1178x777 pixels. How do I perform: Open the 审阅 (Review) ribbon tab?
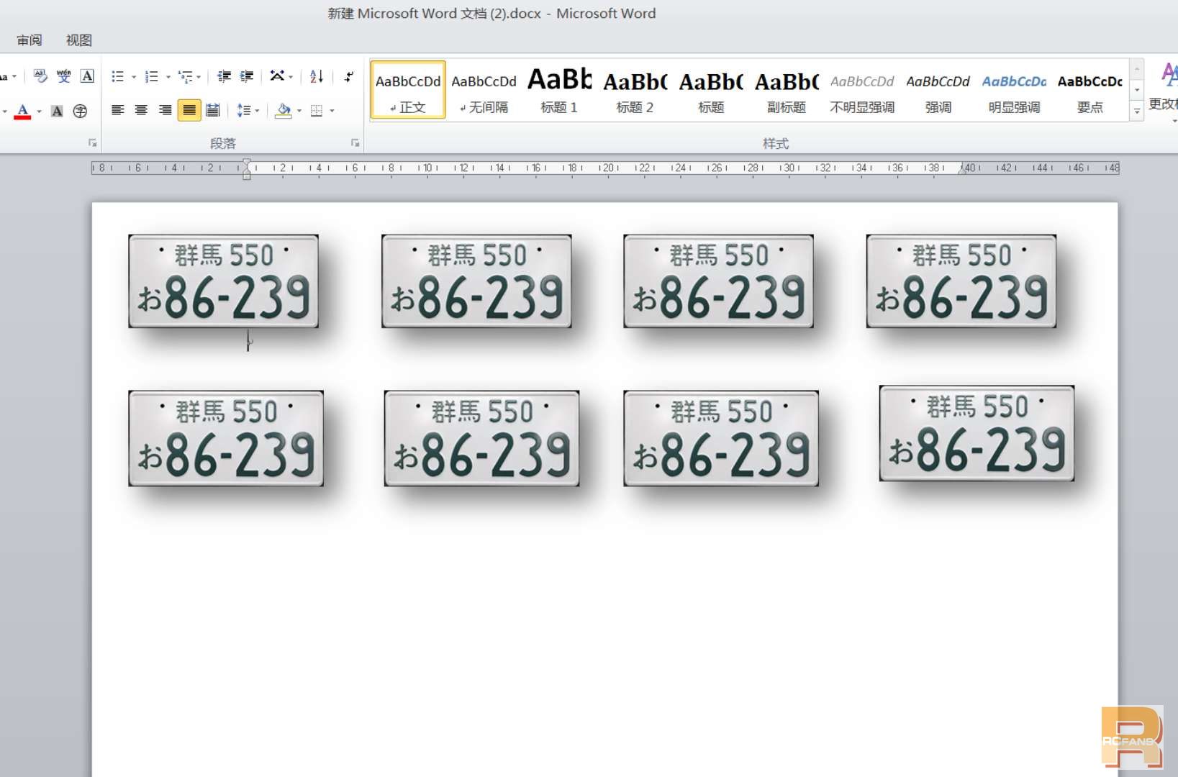tap(30, 40)
